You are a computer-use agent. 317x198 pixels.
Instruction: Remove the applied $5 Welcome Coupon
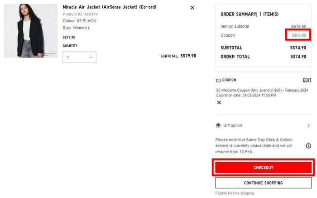coord(219,103)
